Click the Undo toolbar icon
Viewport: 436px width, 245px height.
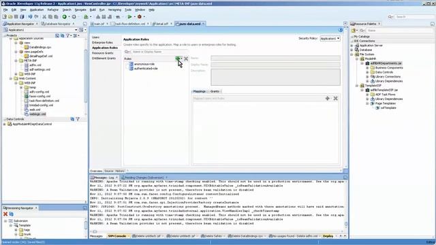point(30,17)
